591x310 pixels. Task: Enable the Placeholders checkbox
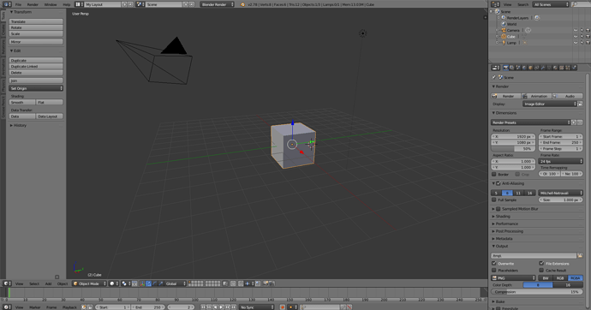pyautogui.click(x=493, y=270)
